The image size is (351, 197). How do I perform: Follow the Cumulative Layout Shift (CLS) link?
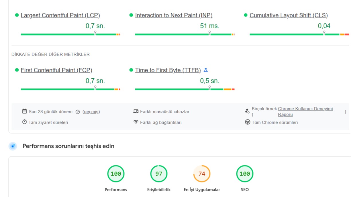click(x=289, y=15)
